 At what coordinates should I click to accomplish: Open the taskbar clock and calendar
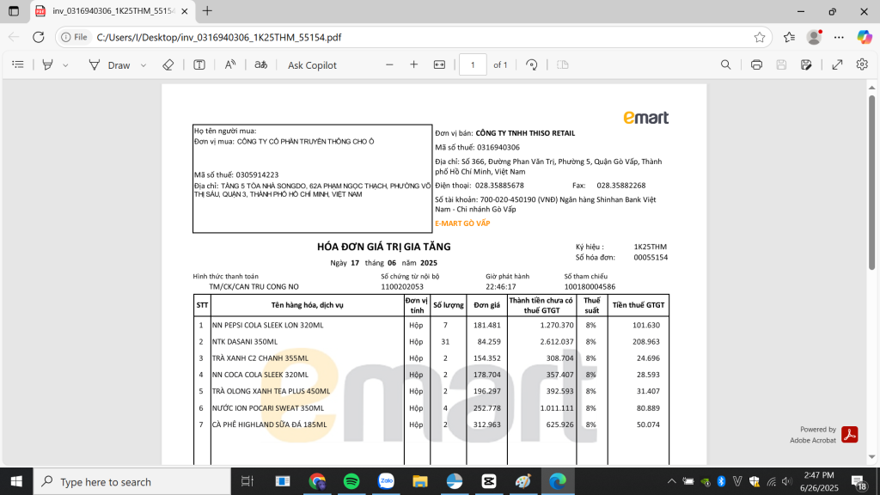[819, 481]
